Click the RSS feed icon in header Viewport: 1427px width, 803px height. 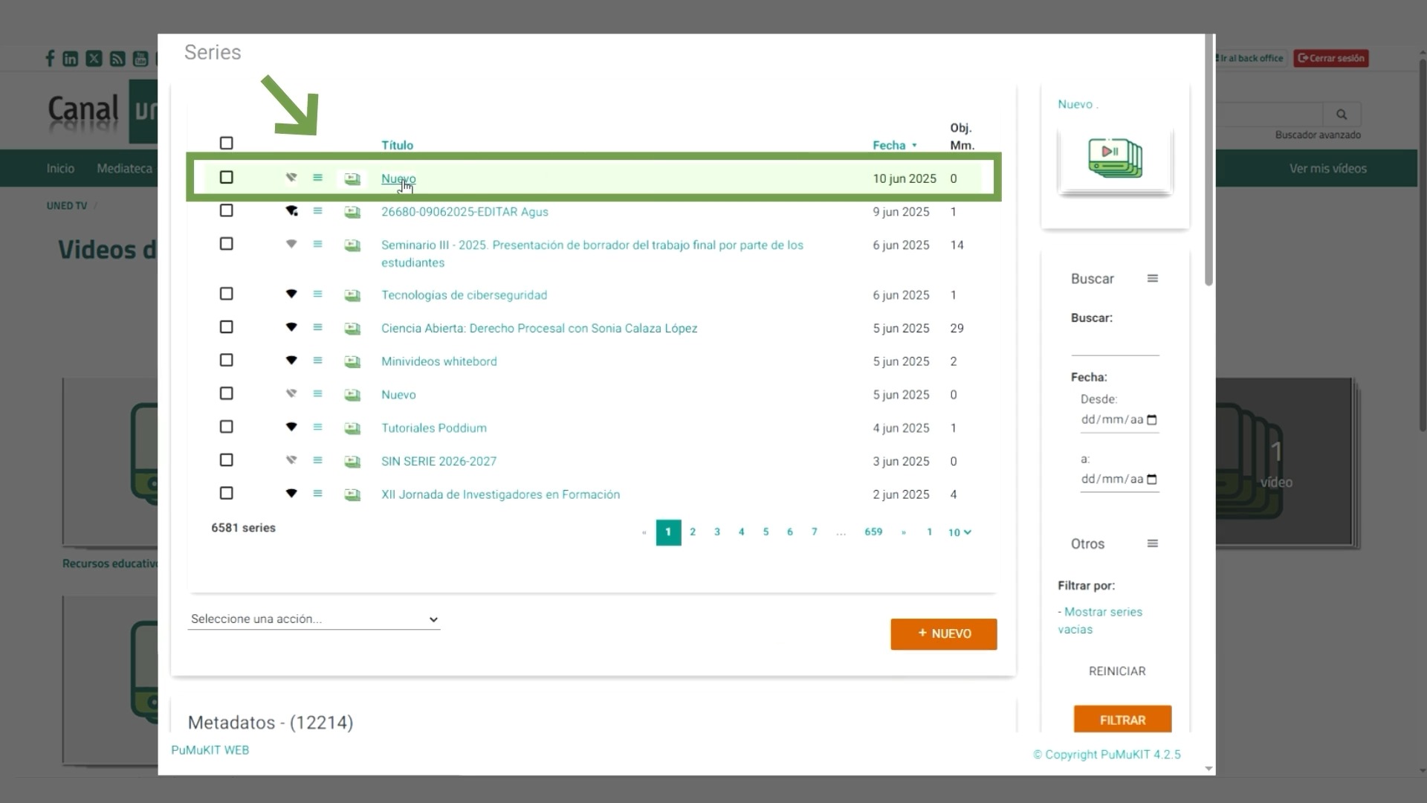117,59
